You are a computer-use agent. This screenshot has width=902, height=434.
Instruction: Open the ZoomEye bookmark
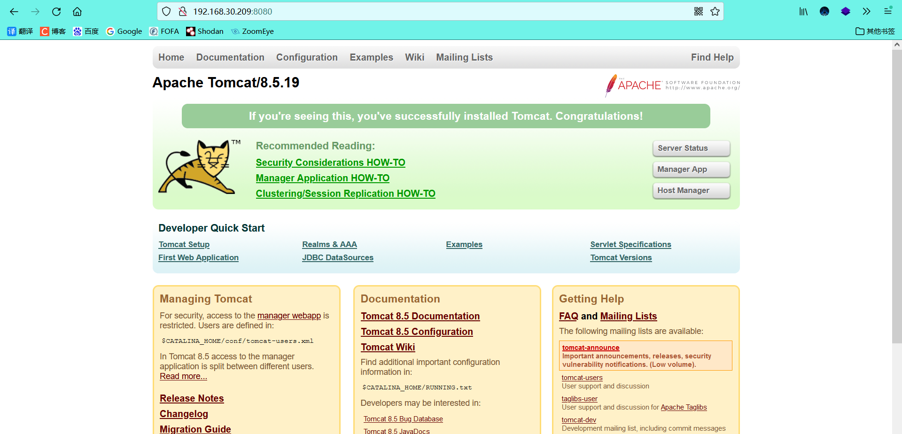(252, 31)
